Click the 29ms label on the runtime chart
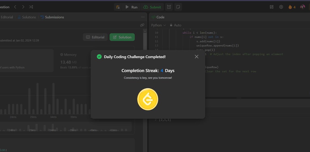The width and height of the screenshot is (310, 152). click(33, 117)
